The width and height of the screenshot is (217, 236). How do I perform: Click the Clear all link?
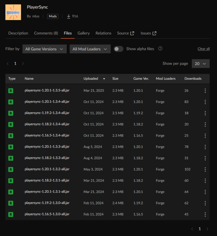tap(203, 49)
